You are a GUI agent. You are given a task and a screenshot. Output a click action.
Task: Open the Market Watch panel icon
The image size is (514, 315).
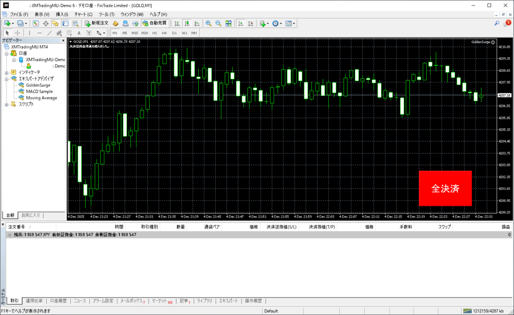36,23
